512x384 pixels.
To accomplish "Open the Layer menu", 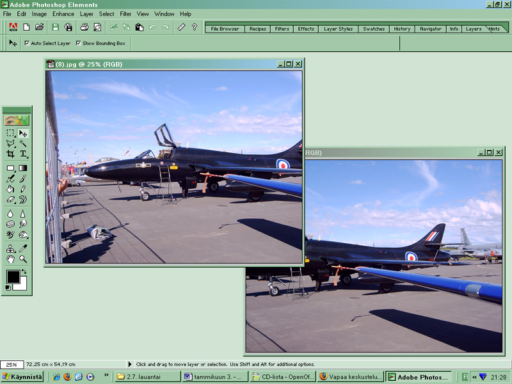I will click(x=86, y=14).
